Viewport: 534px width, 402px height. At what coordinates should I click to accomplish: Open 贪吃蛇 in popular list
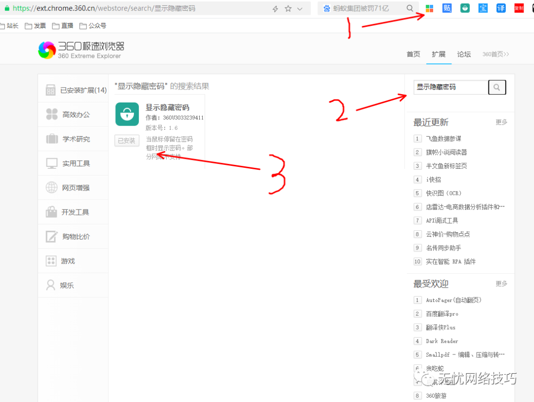click(435, 368)
